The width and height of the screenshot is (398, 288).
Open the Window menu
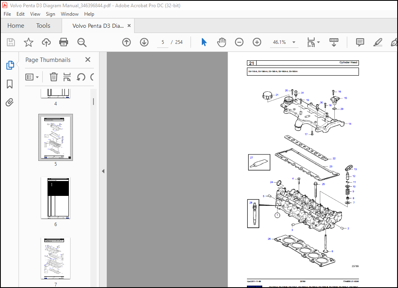click(x=70, y=14)
